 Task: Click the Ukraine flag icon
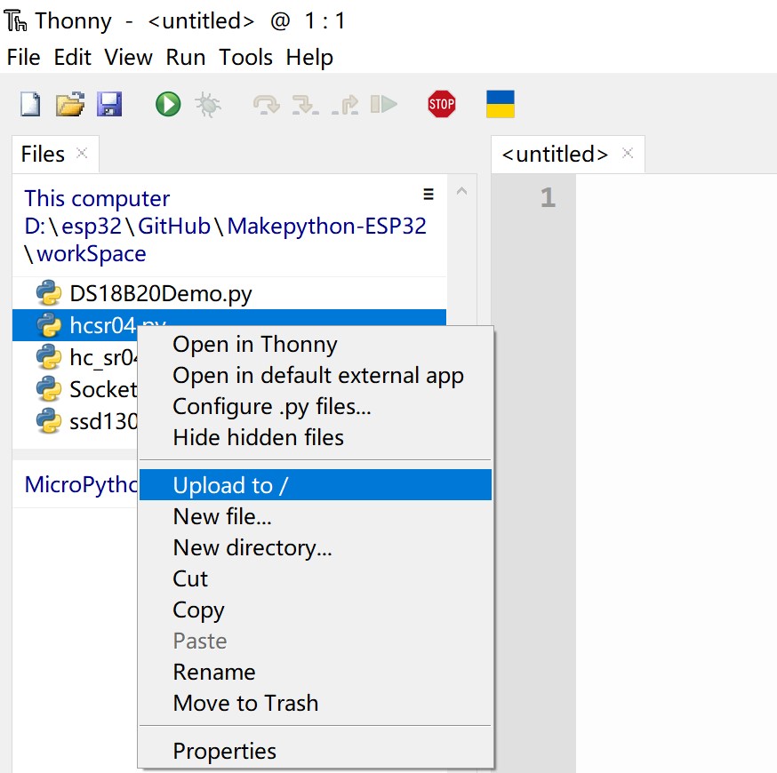(x=501, y=104)
